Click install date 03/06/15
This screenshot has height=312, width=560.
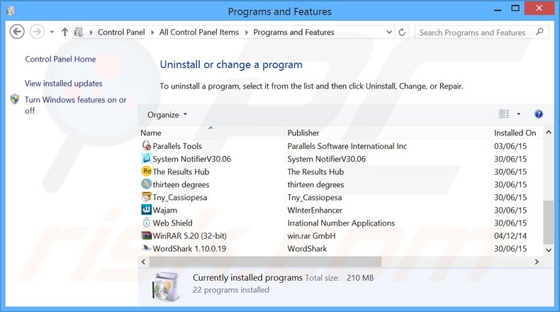click(x=510, y=146)
